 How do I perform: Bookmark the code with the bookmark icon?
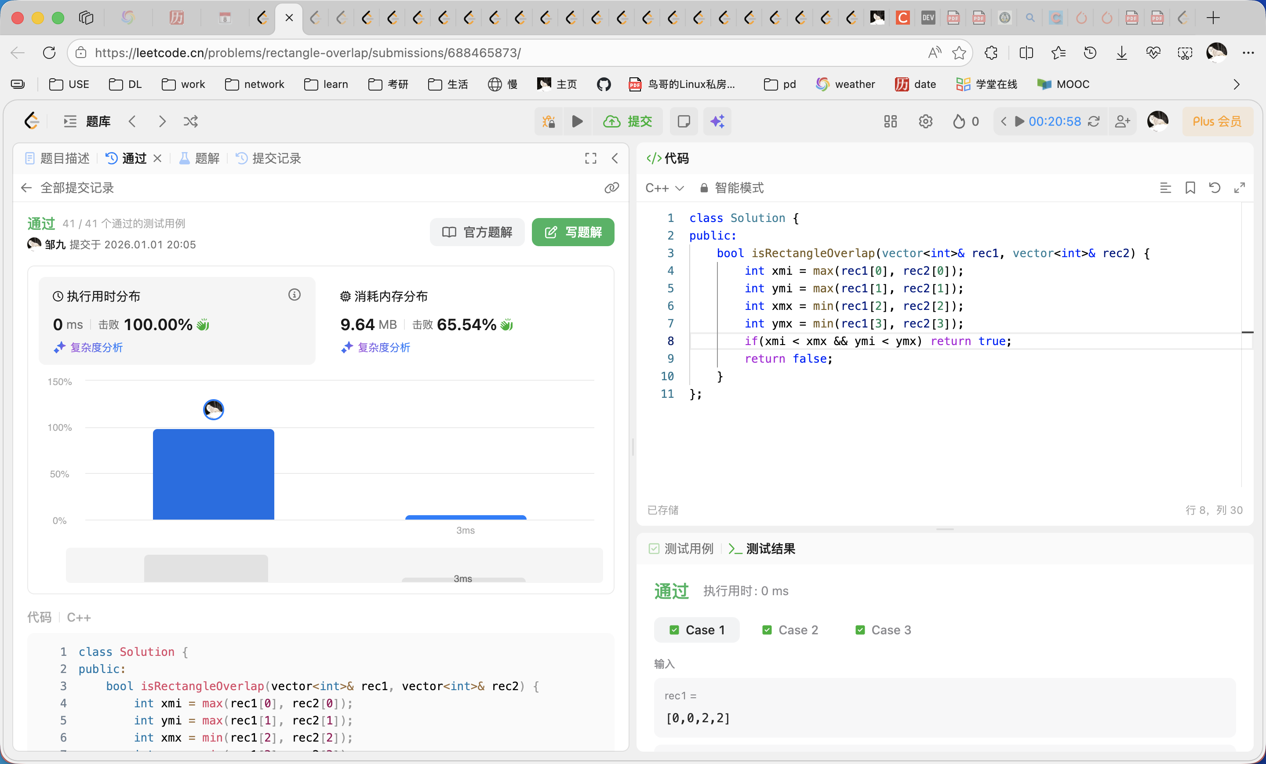pyautogui.click(x=1190, y=188)
